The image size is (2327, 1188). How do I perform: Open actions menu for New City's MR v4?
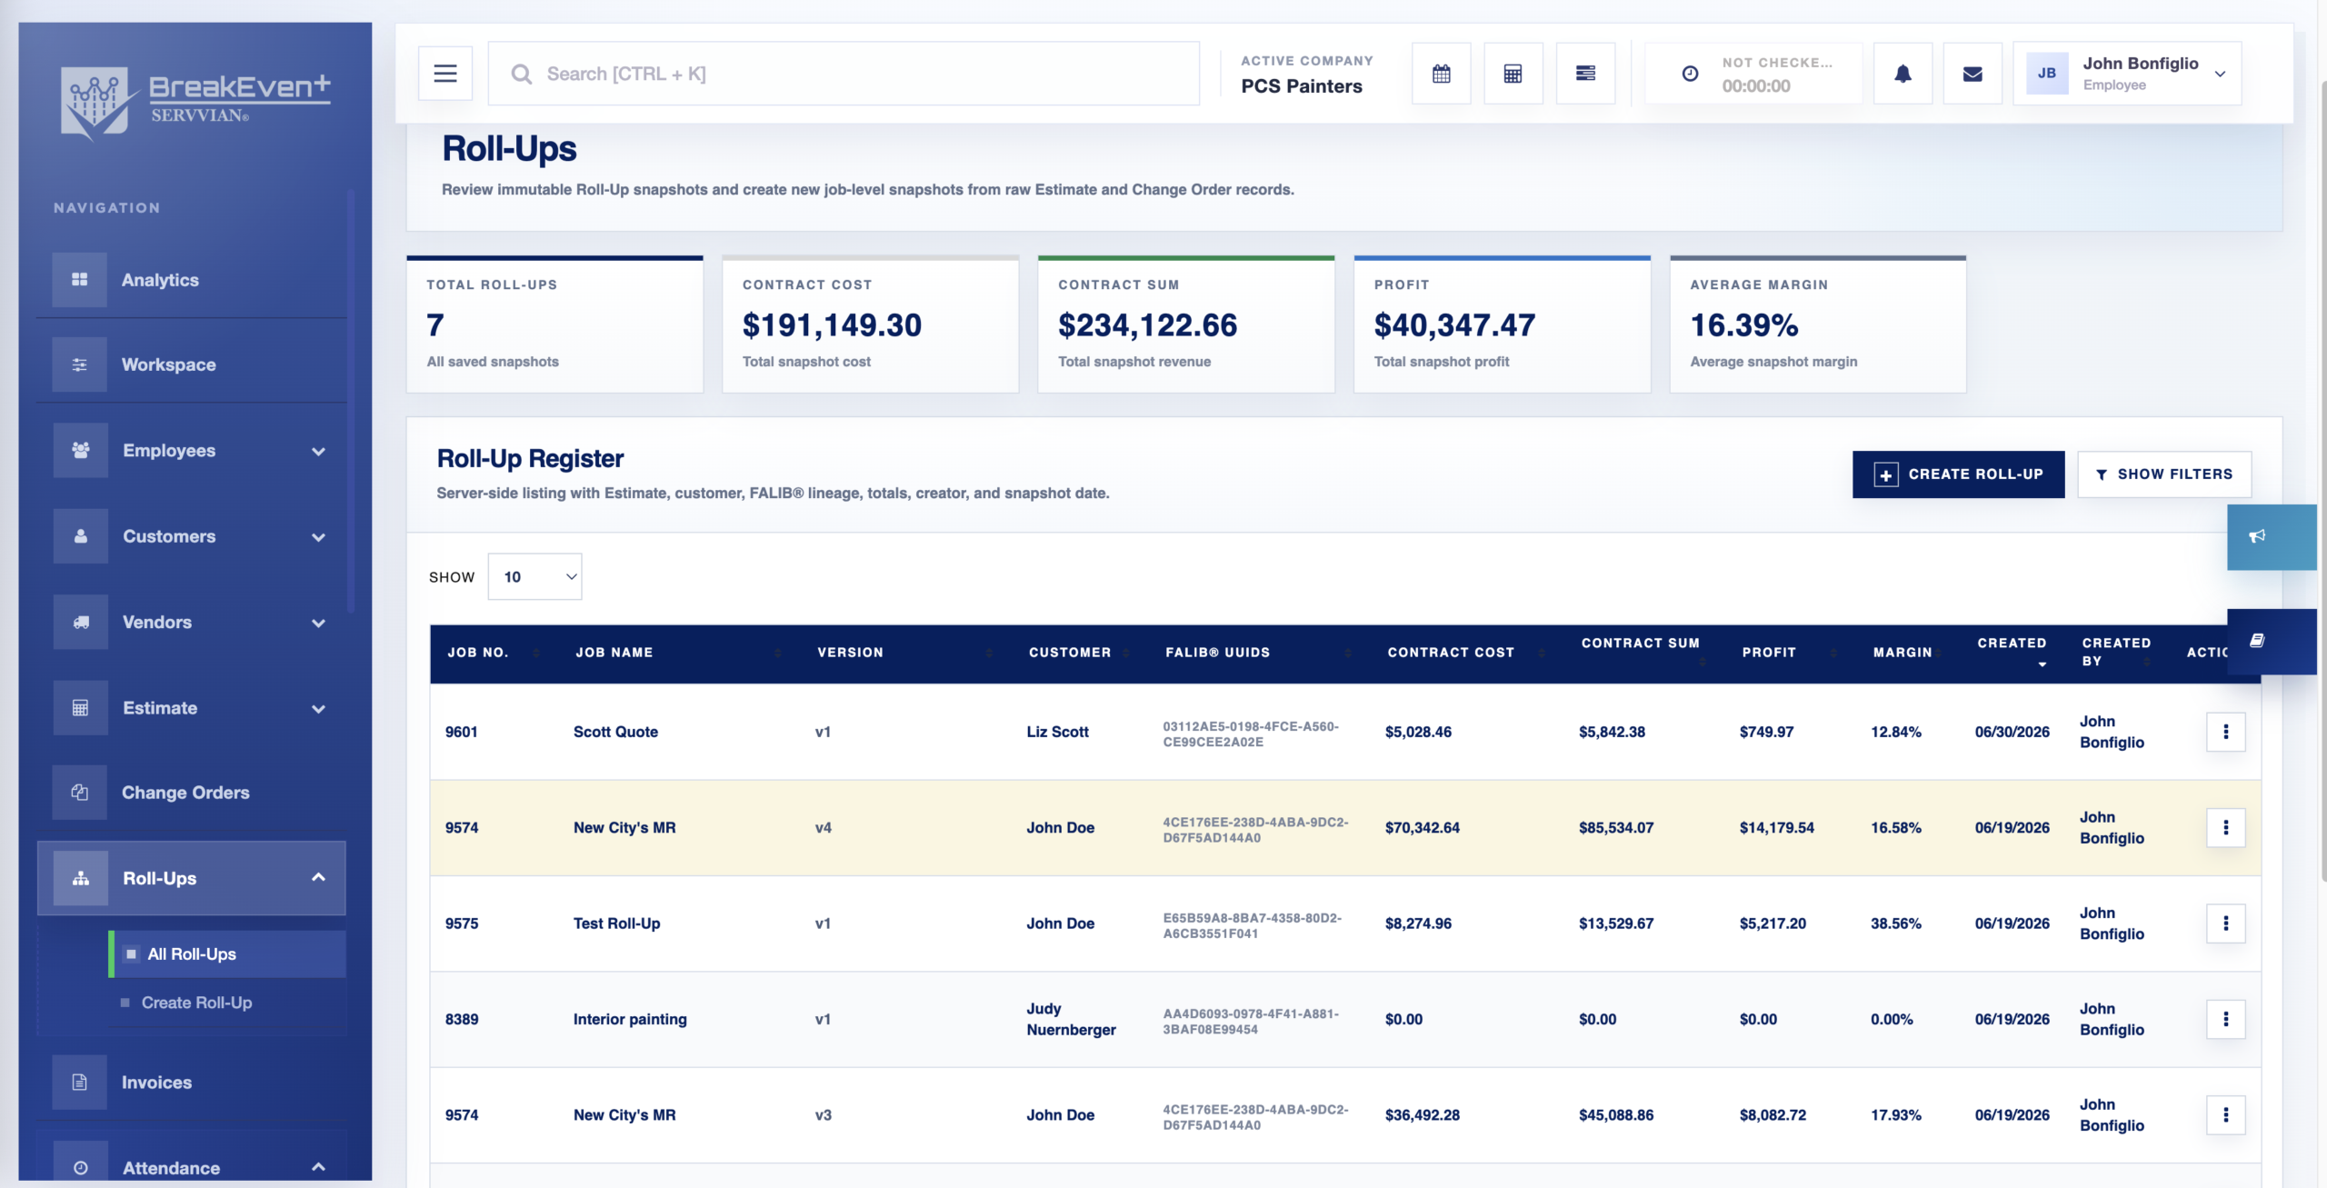[x=2225, y=827]
